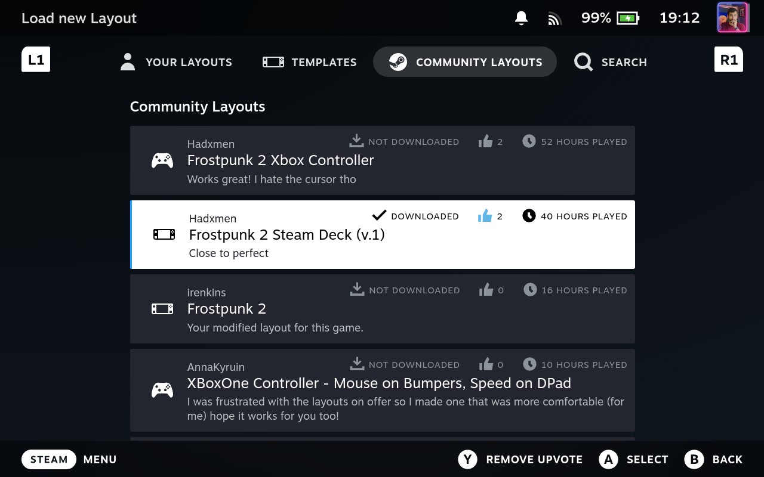
Task: Click 'Your modified layout for this game.' text
Action: point(275,328)
